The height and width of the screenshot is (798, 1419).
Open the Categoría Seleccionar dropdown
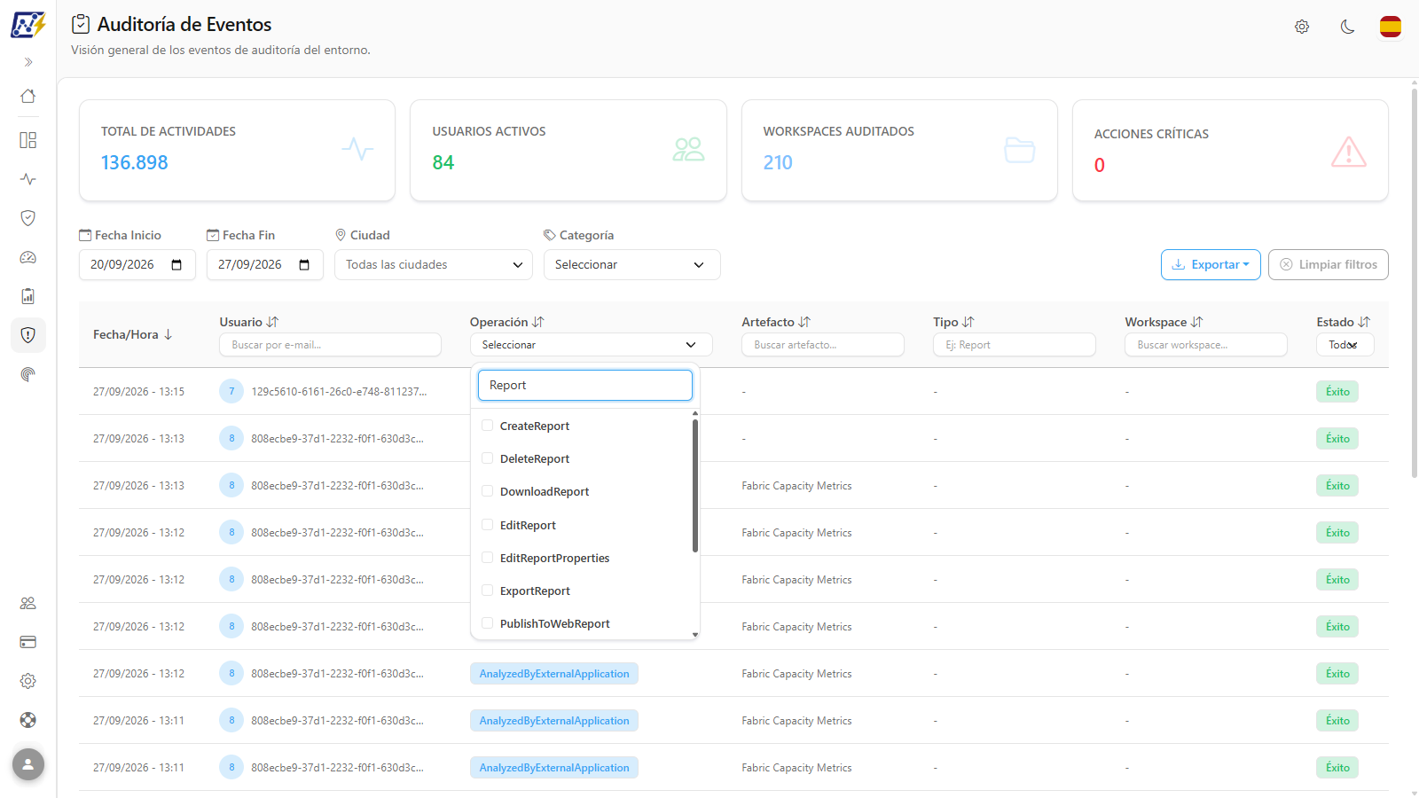(x=632, y=264)
